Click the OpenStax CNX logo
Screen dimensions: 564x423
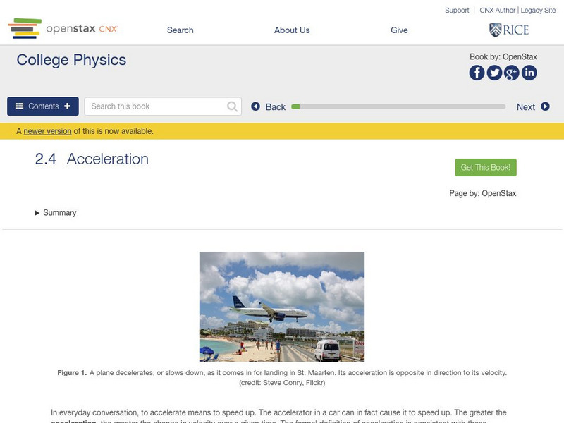point(62,29)
